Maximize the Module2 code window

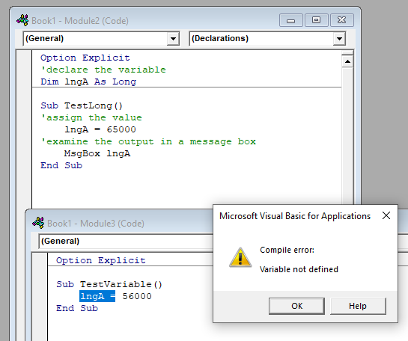(316, 20)
